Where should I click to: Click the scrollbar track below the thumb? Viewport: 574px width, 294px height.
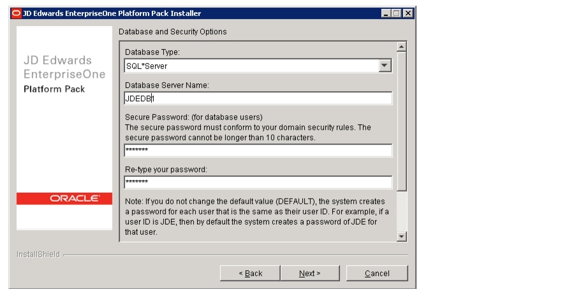402,211
